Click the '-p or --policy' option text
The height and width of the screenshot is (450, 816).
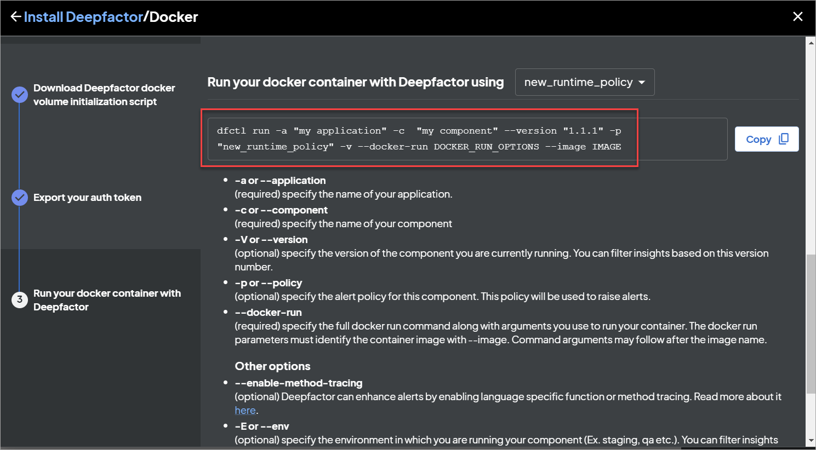pos(269,283)
